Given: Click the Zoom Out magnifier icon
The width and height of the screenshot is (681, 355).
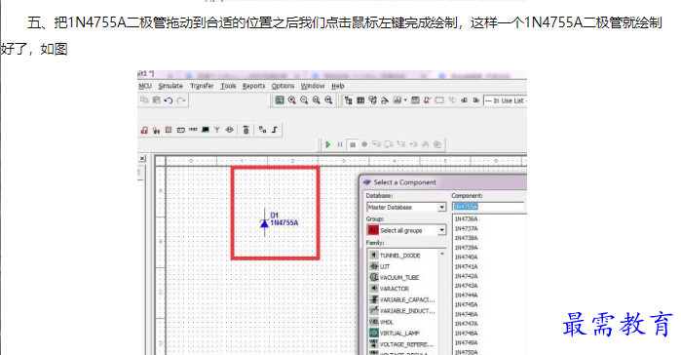Looking at the screenshot, I should pyautogui.click(x=304, y=100).
